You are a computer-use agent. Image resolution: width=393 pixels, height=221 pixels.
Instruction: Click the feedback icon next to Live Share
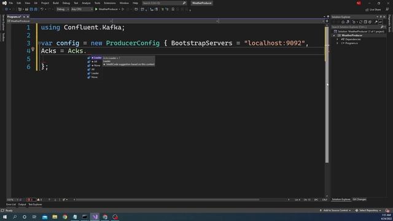[387, 9]
